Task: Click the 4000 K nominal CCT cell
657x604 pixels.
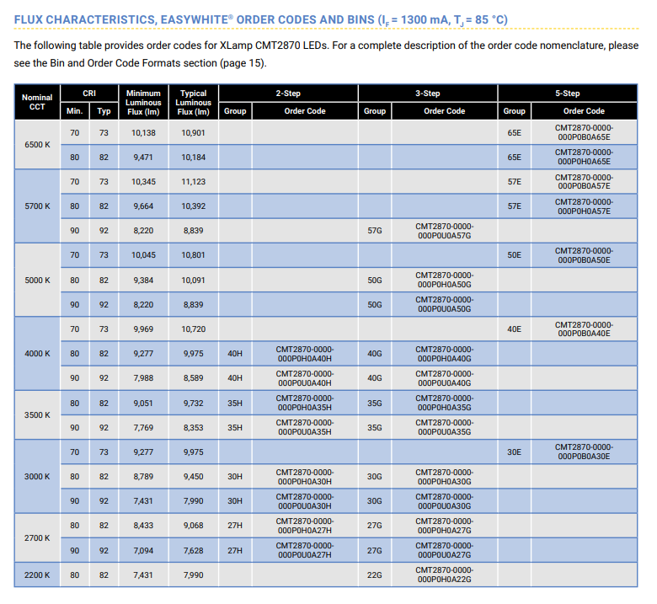Action: [37, 353]
